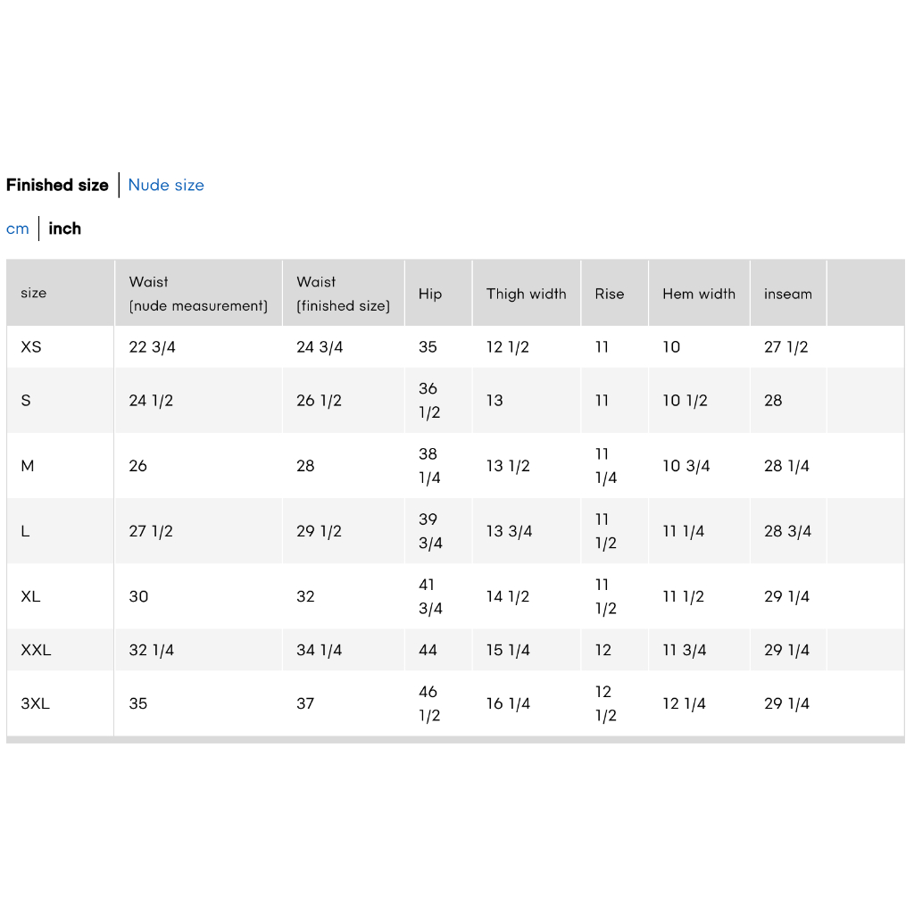This screenshot has width=914, height=914.
Task: Switch to the Nude size tab
Action: pos(166,185)
